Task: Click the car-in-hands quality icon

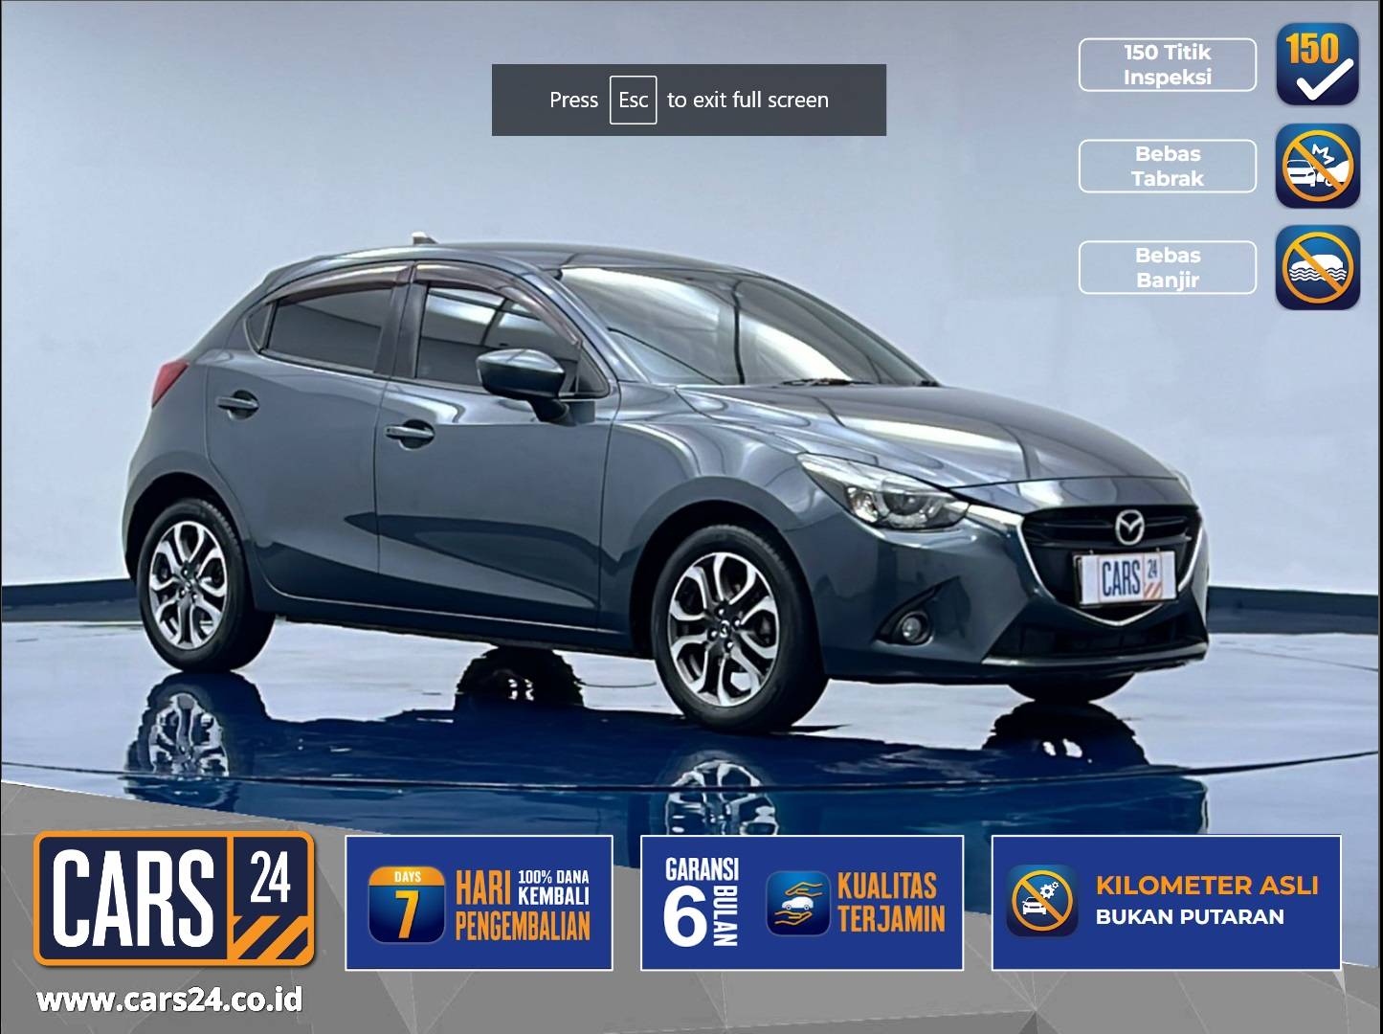Action: point(798,903)
